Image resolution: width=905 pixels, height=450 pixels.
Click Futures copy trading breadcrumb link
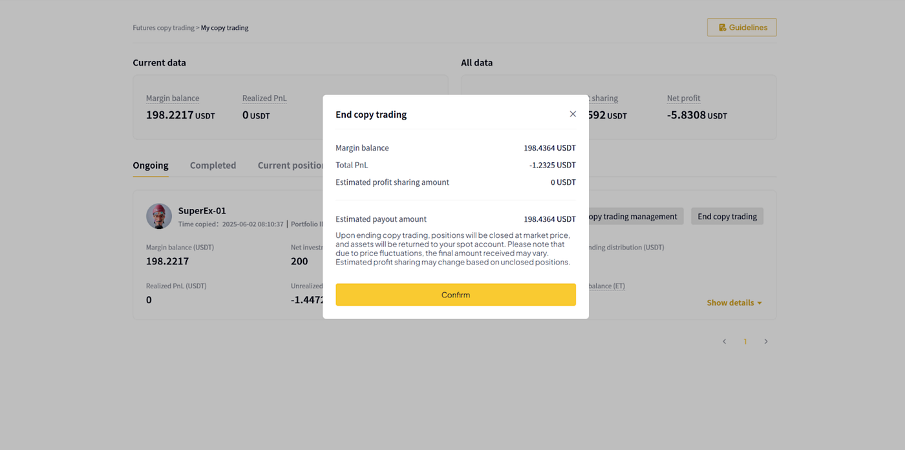164,28
